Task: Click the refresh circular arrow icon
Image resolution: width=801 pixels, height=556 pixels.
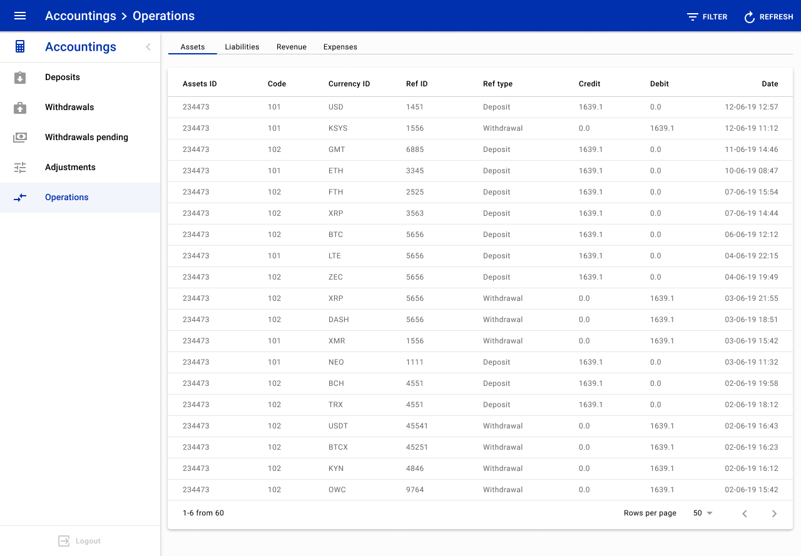Action: 749,17
